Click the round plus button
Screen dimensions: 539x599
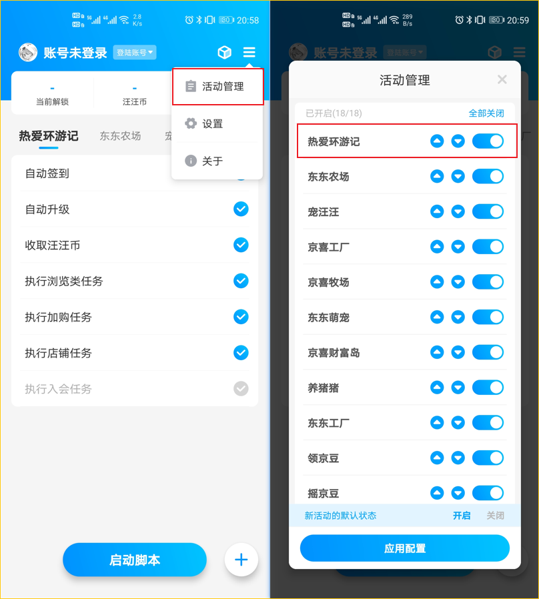[241, 560]
